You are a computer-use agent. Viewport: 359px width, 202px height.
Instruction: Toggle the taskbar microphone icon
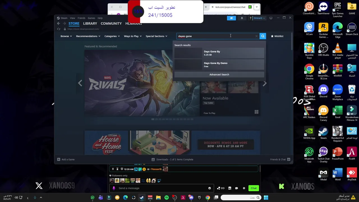click(x=35, y=198)
